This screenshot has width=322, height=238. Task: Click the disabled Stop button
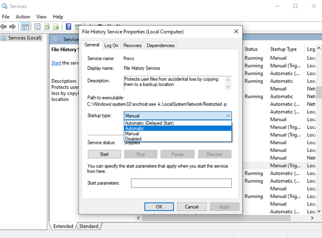141,154
